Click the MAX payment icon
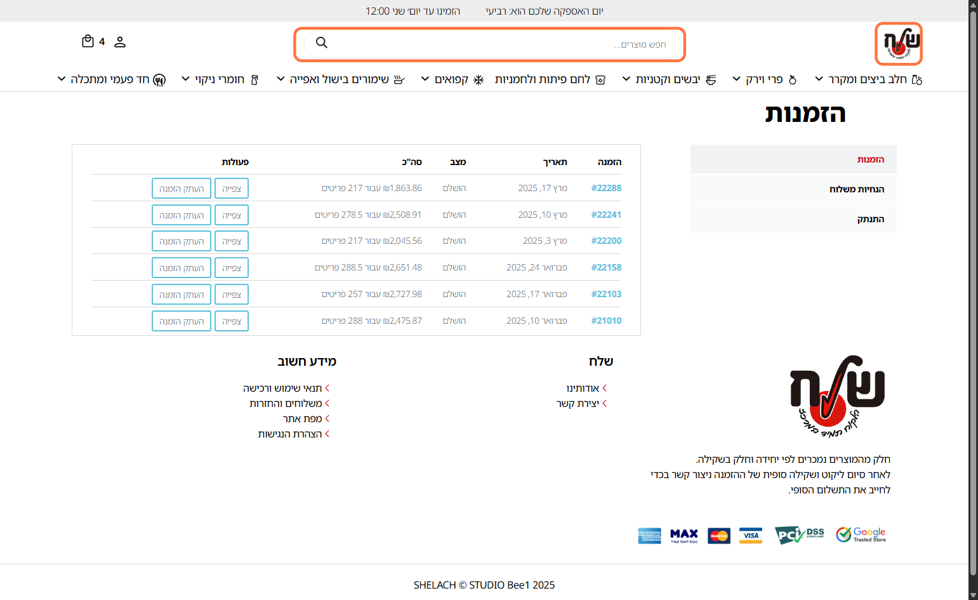Image resolution: width=978 pixels, height=600 pixels. coord(684,536)
